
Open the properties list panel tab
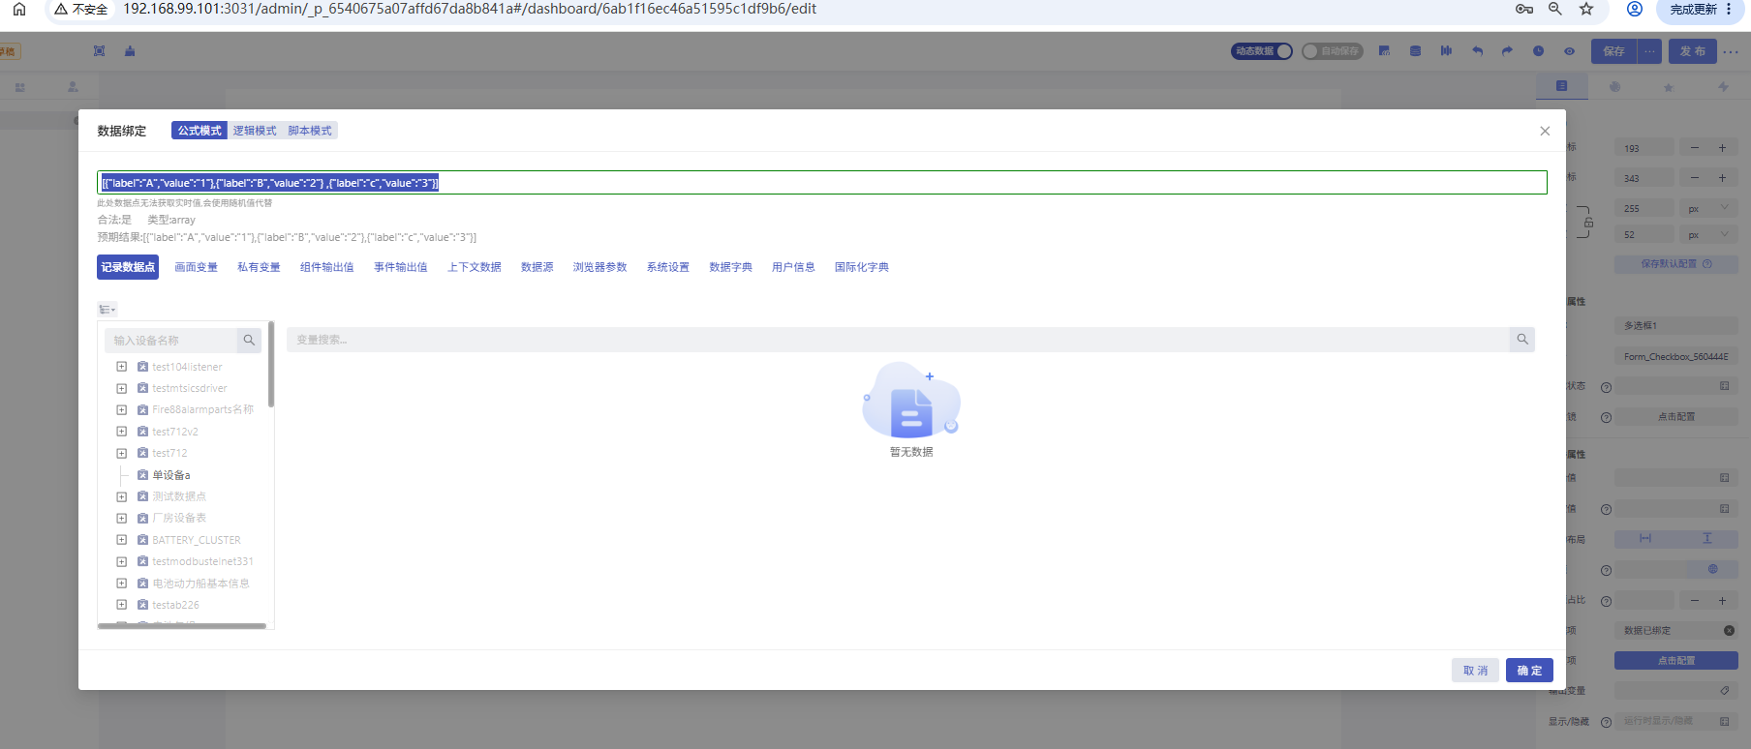coord(1561,86)
